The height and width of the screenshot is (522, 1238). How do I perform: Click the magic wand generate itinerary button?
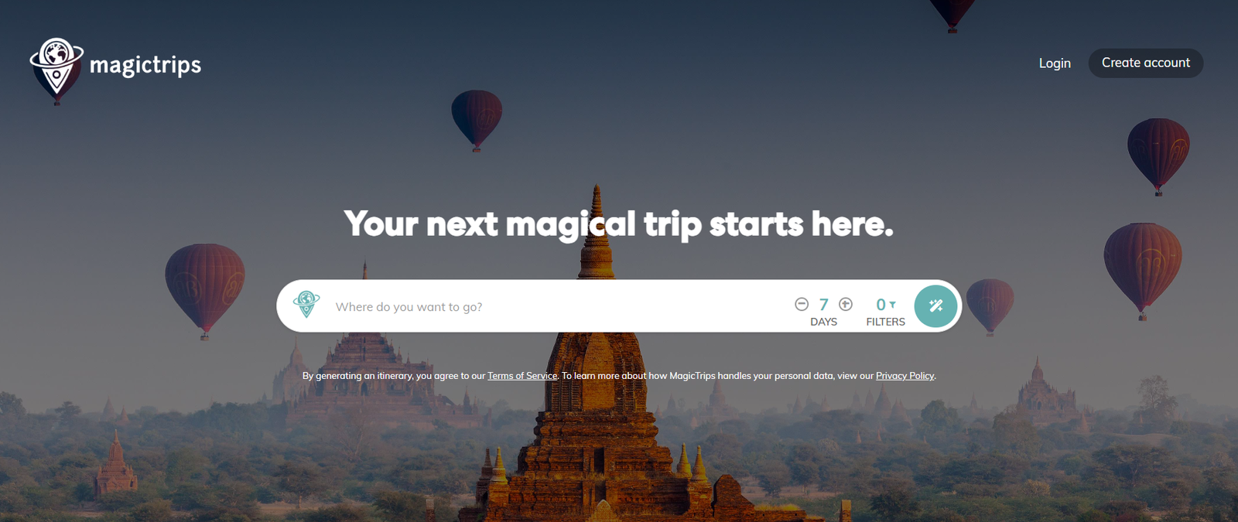point(935,306)
